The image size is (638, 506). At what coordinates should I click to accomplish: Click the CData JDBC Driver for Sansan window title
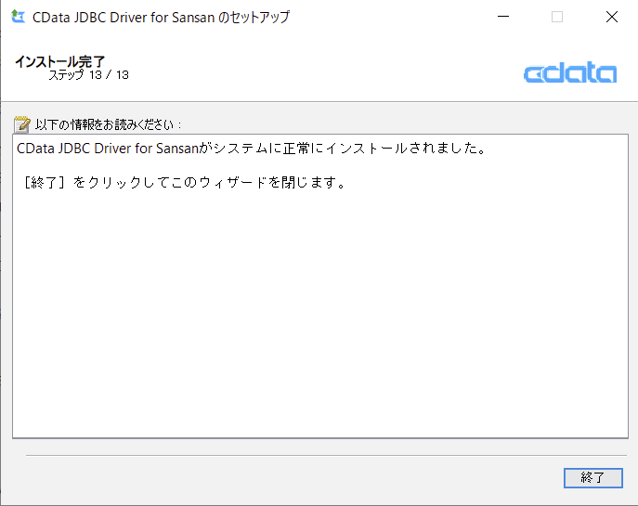pyautogui.click(x=162, y=17)
